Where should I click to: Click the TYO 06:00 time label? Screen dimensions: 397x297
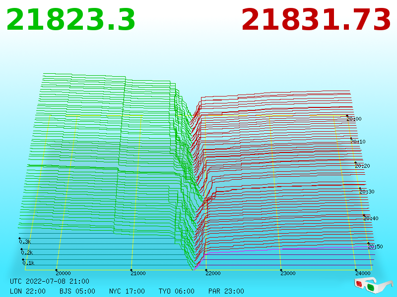(177, 291)
